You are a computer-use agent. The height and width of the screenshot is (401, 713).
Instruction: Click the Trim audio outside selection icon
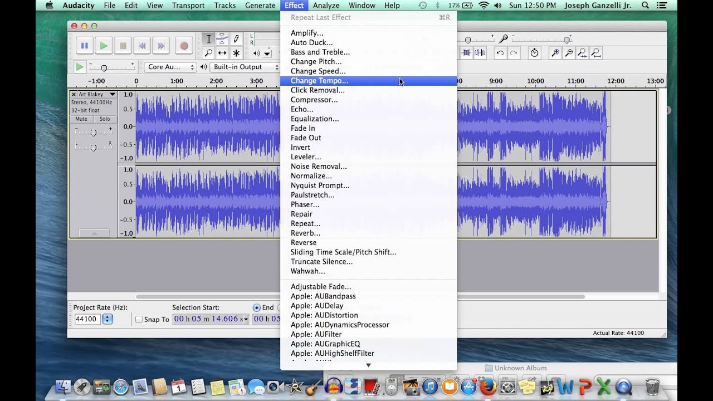(x=466, y=53)
